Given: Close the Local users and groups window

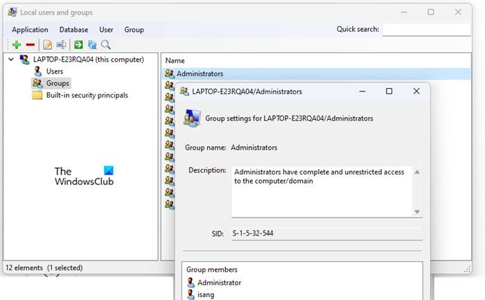Looking at the screenshot, I should (x=458, y=12).
